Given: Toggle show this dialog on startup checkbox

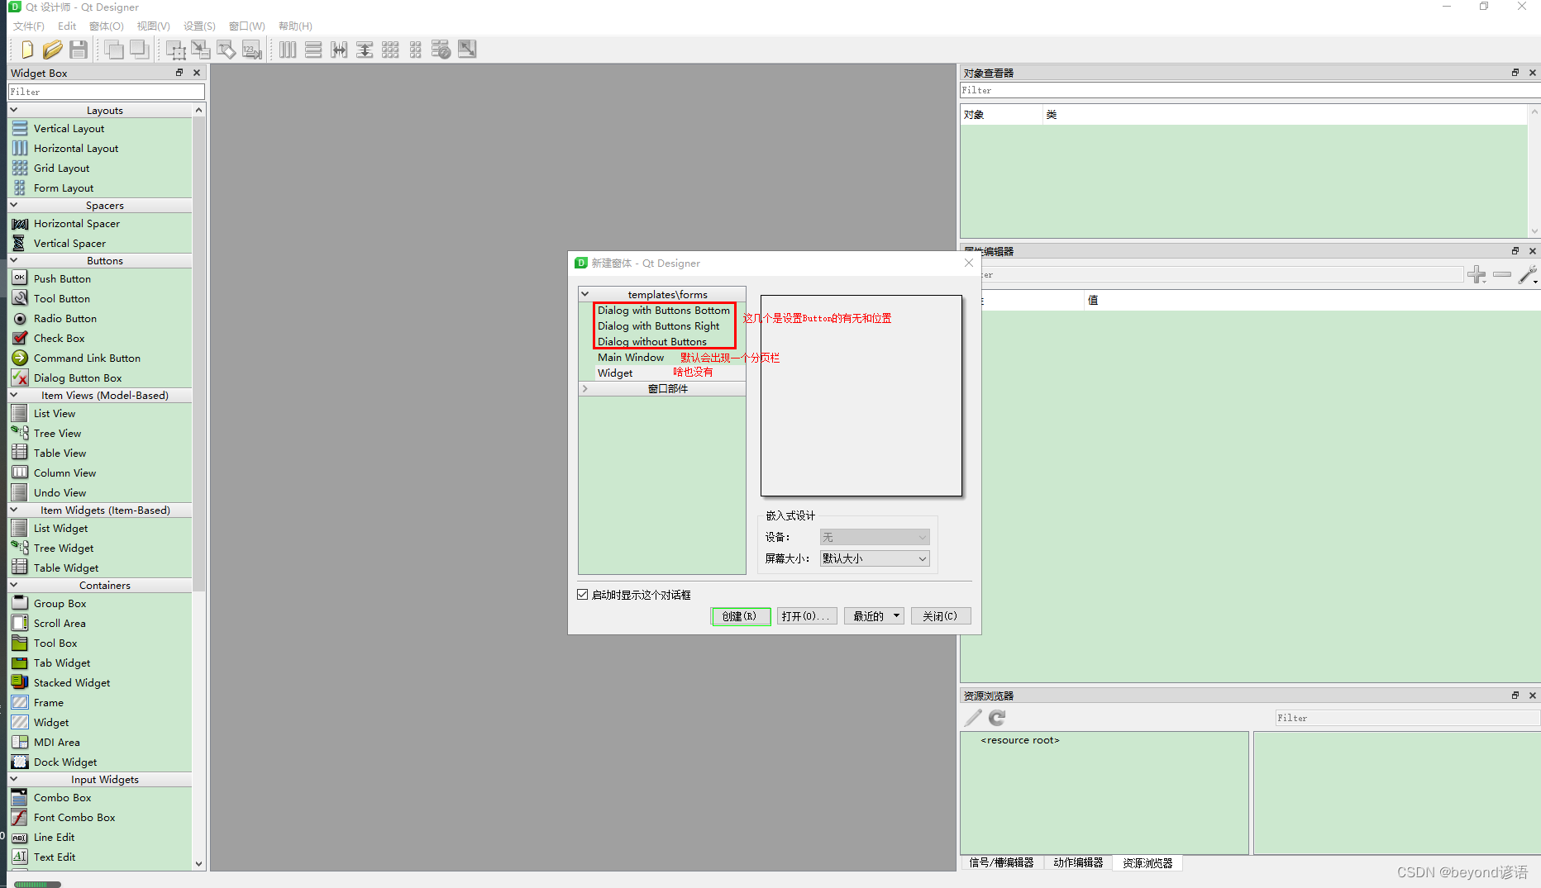Looking at the screenshot, I should pos(583,595).
